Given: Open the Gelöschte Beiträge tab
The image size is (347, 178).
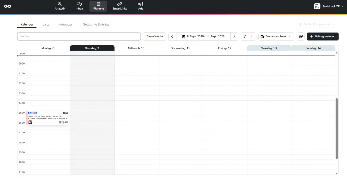Looking at the screenshot, I should 96,25.
